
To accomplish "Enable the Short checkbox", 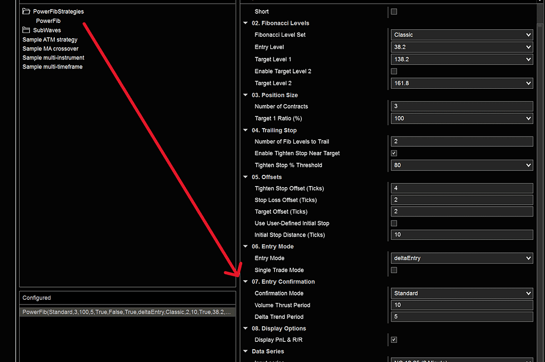I will pyautogui.click(x=393, y=11).
